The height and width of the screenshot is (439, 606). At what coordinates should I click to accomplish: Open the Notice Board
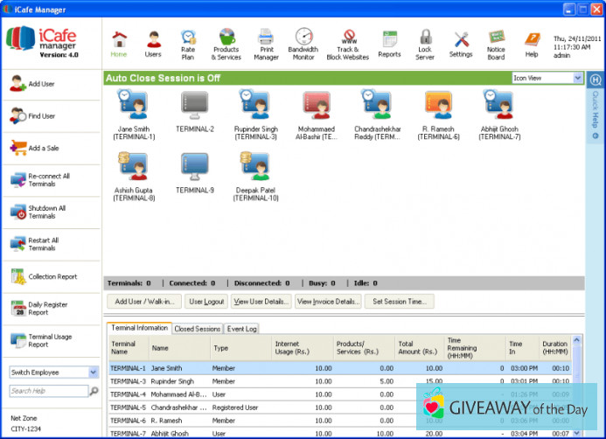pyautogui.click(x=496, y=43)
